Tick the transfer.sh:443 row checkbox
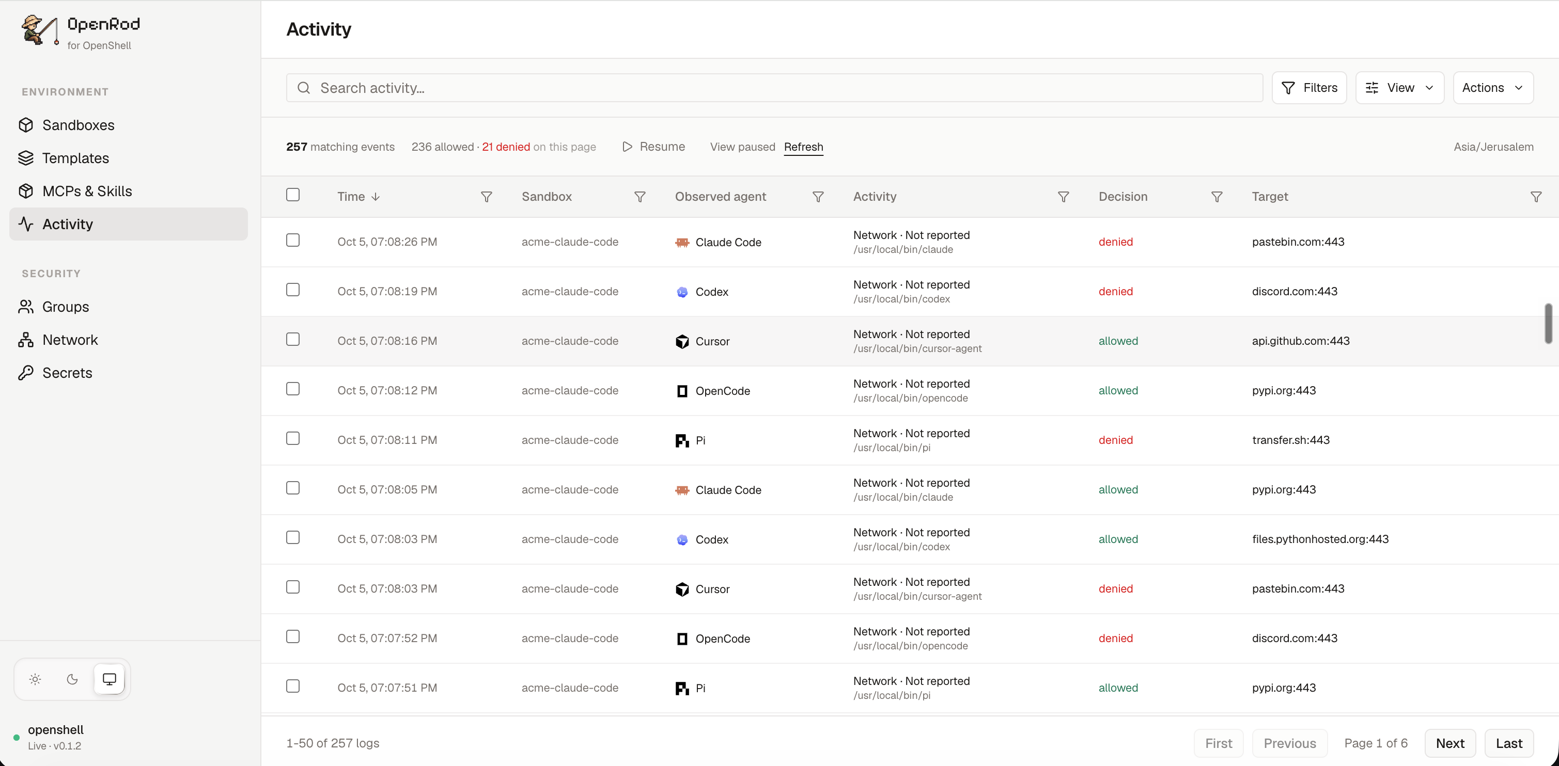The image size is (1559, 766). click(293, 438)
